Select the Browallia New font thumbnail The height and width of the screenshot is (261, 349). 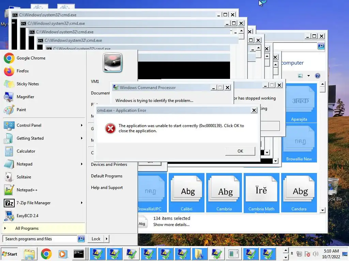[300, 143]
